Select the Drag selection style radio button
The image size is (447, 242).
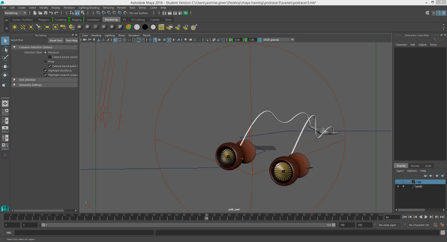46,61
